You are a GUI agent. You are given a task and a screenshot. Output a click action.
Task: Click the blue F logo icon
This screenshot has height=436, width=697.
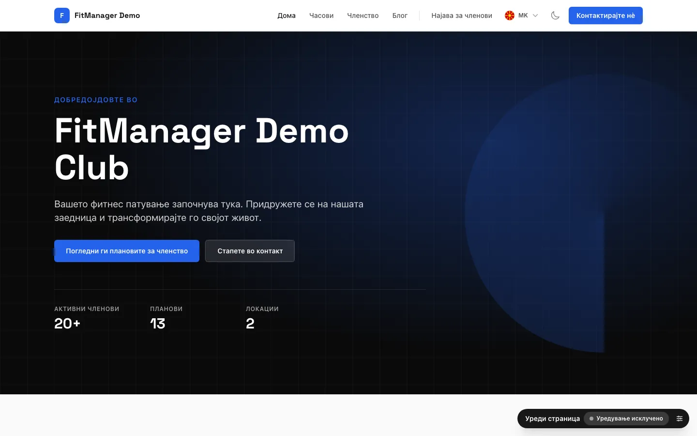62,16
